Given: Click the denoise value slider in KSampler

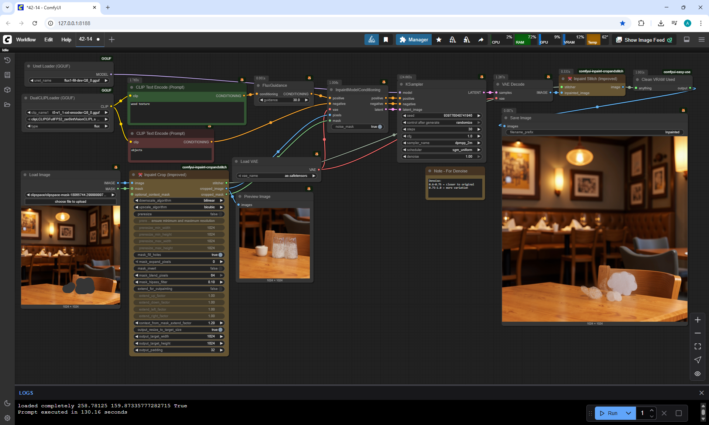Looking at the screenshot, I should point(441,157).
